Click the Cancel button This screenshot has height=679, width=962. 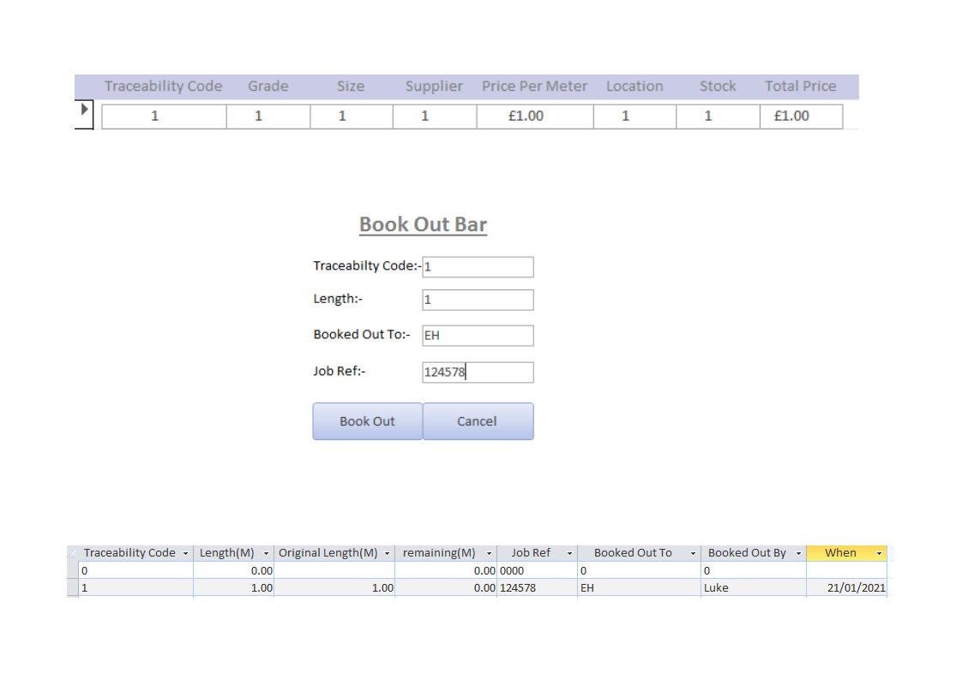tap(478, 421)
